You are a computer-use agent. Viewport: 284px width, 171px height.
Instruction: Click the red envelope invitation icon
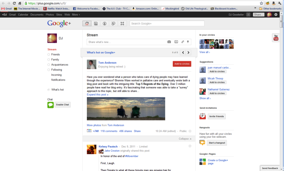pyautogui.click(x=203, y=116)
